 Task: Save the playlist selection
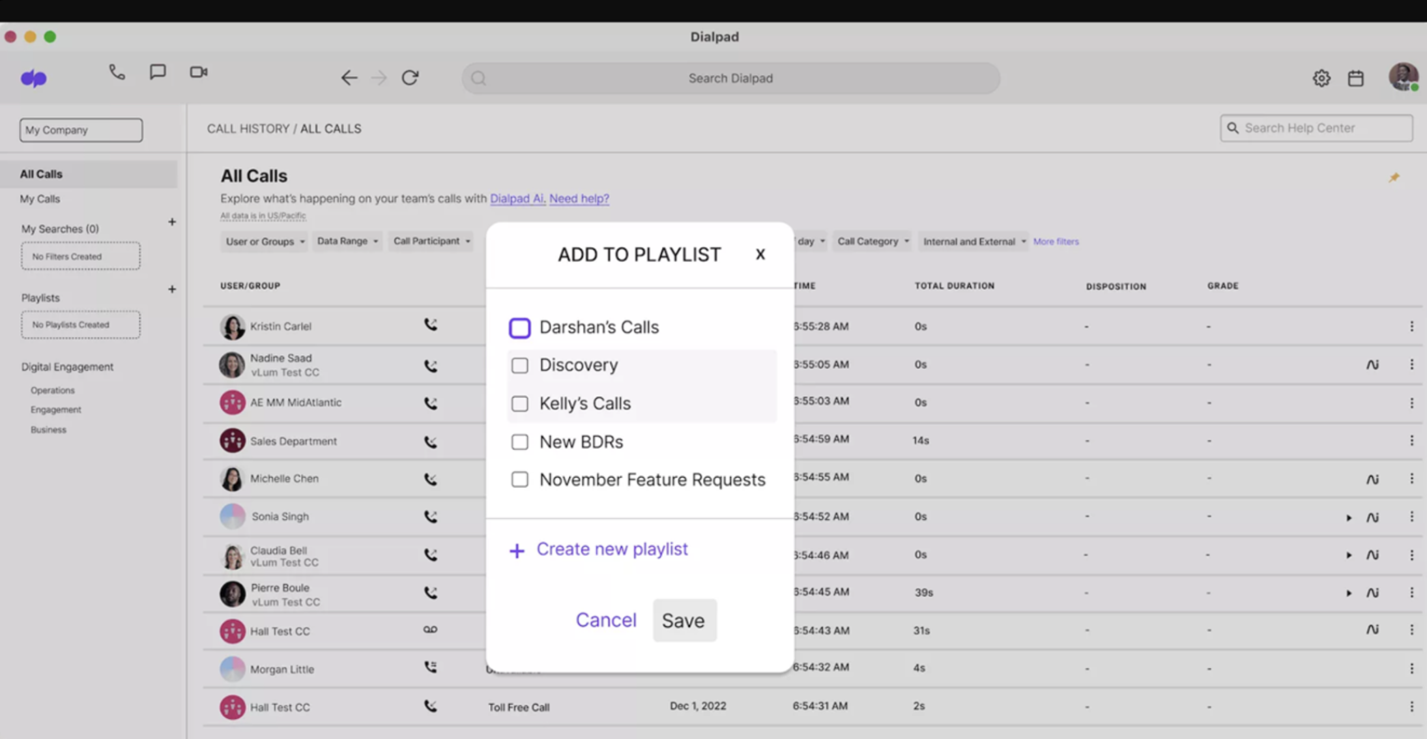coord(684,620)
